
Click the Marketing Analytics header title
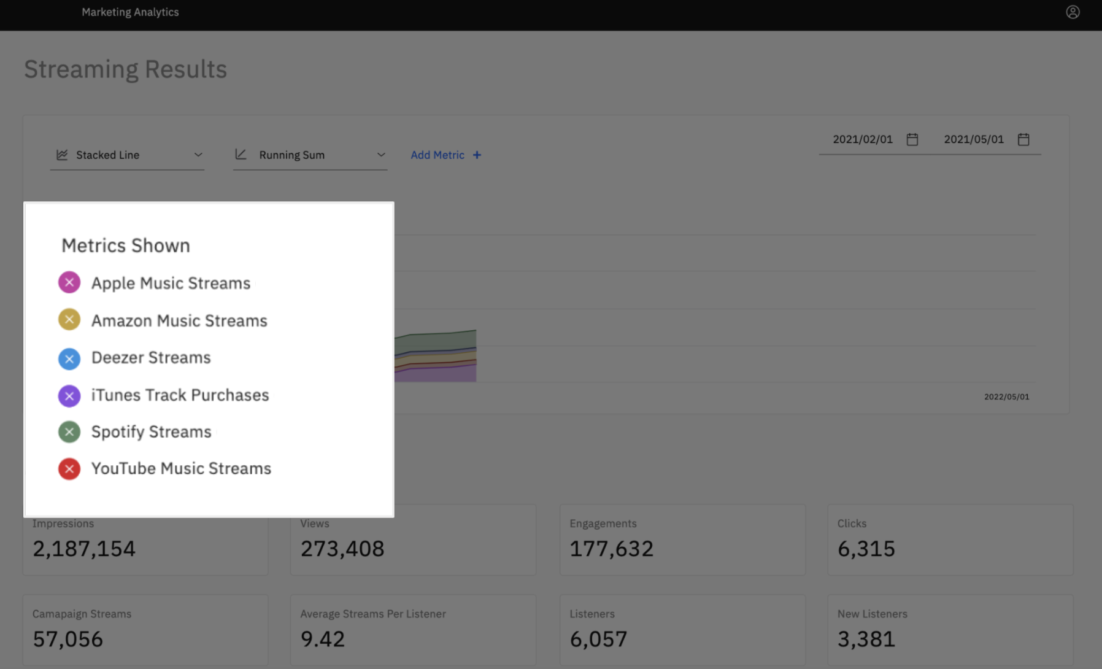click(130, 12)
